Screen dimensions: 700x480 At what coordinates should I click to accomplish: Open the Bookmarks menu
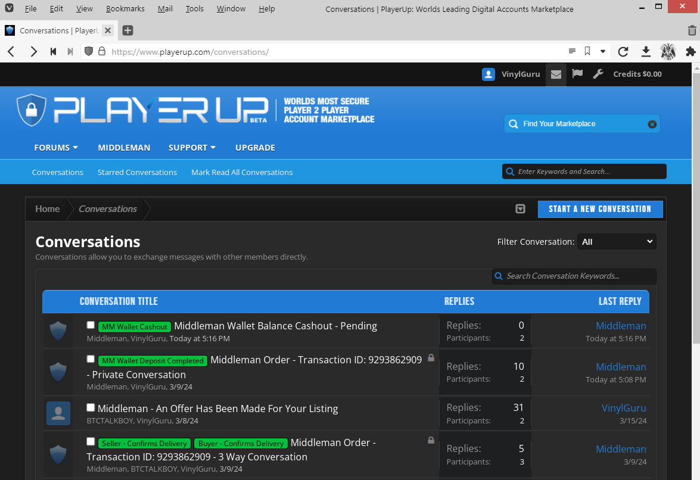coord(125,9)
